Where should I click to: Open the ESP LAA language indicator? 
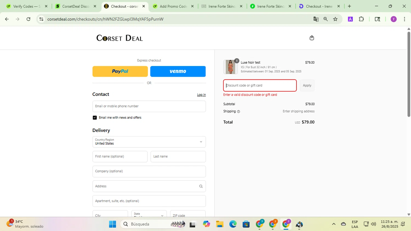355,224
